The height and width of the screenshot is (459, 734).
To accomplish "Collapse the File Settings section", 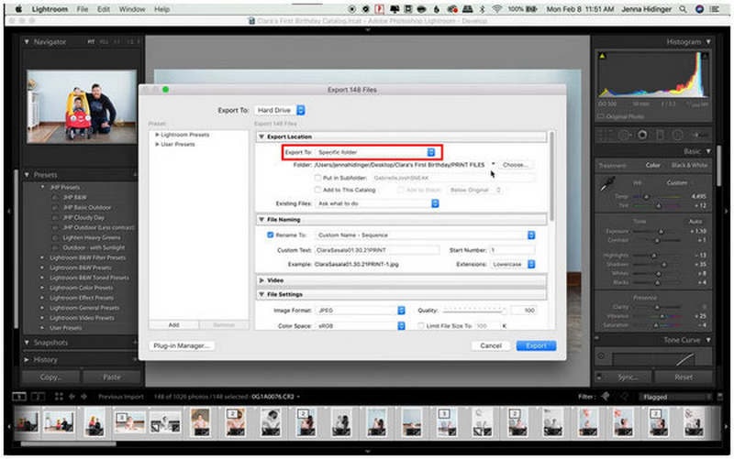I will (261, 294).
